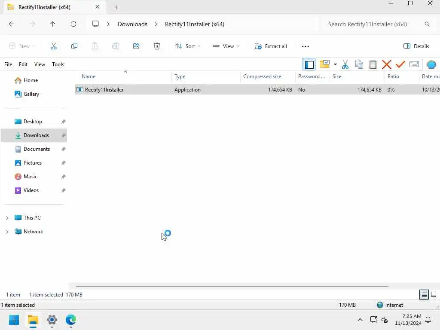Open Microsoft Edge from the taskbar
440x330 pixels.
71,320
